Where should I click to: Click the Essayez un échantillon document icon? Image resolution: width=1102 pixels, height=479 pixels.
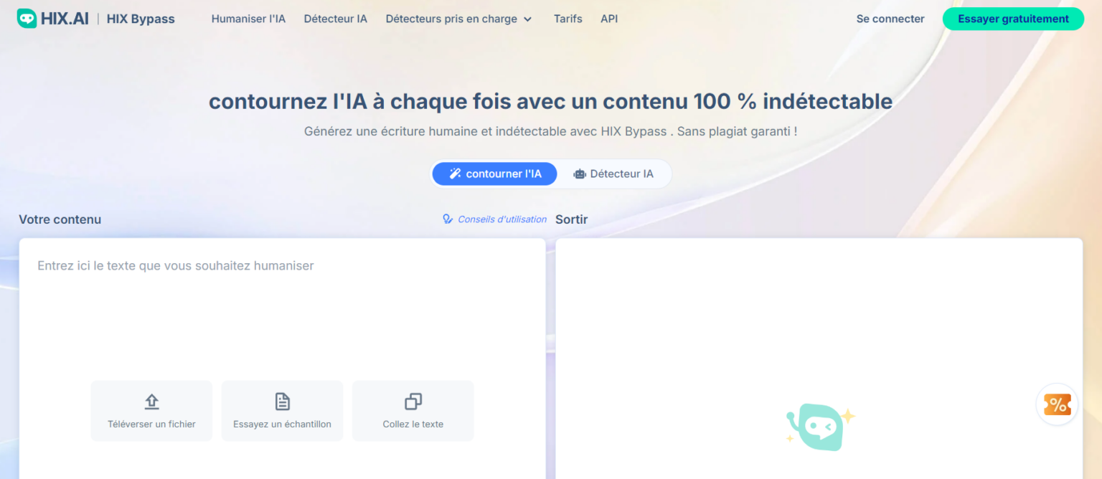tap(283, 402)
